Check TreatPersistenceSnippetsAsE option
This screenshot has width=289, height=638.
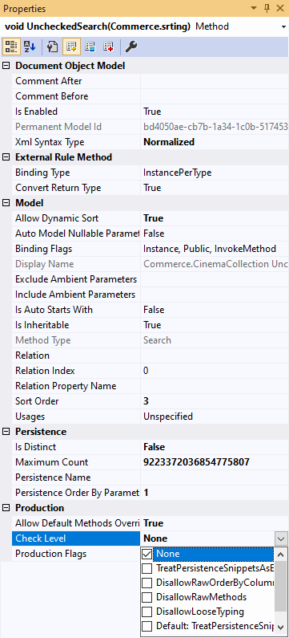[147, 568]
